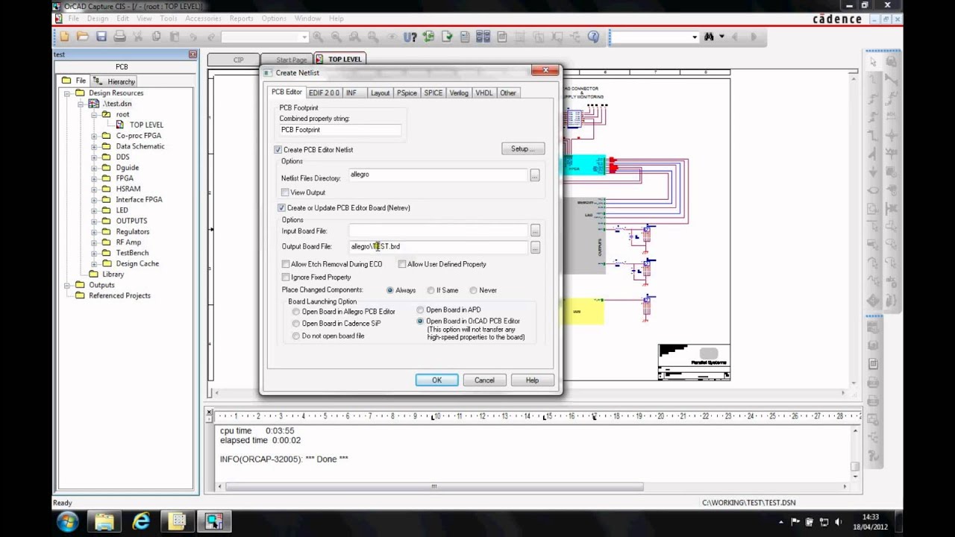This screenshot has width=955, height=537.
Task: Click the Annotate U? toolbar icon
Action: pyautogui.click(x=410, y=37)
